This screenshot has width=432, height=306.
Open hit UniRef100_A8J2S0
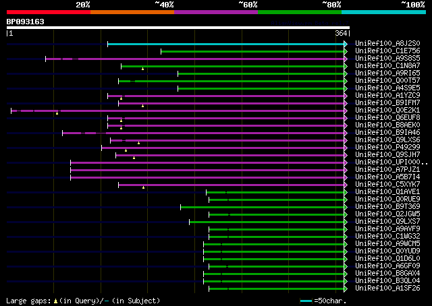(x=387, y=44)
